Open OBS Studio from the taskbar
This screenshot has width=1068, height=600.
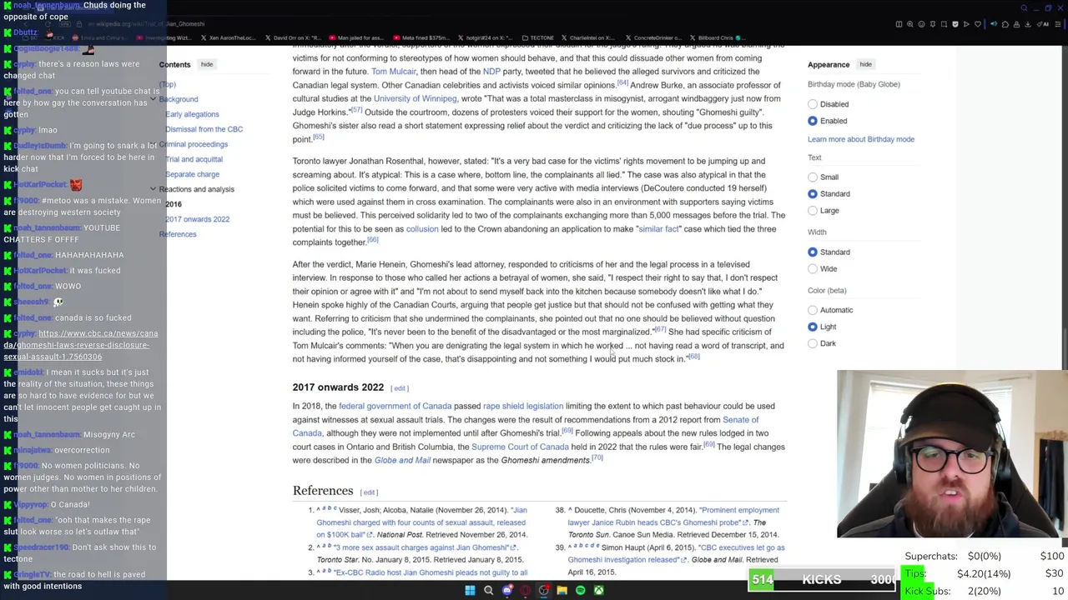tap(543, 591)
